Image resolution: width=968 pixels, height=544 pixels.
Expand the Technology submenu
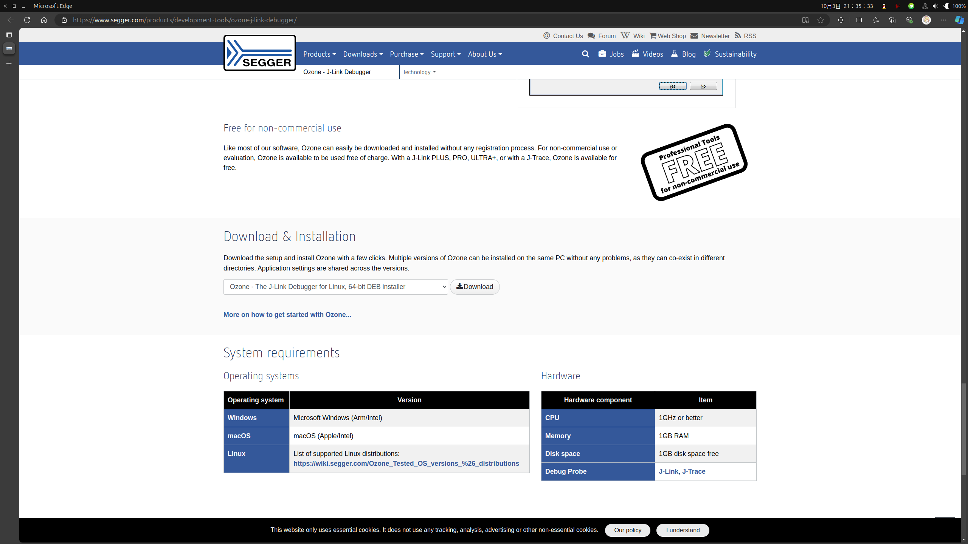pos(419,72)
